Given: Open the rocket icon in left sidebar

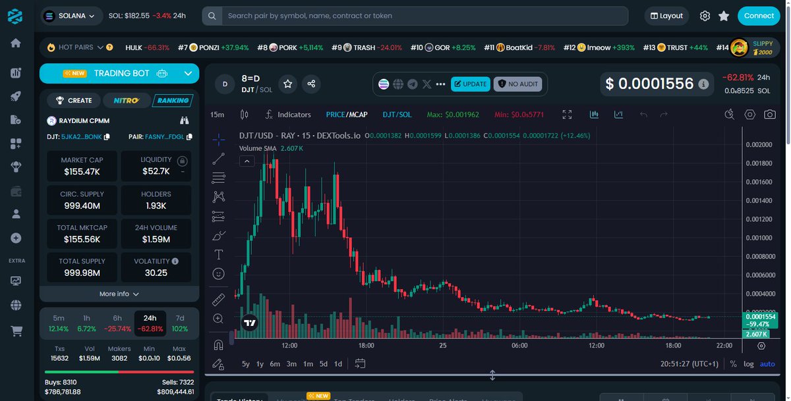Looking at the screenshot, I should pyautogui.click(x=16, y=95).
